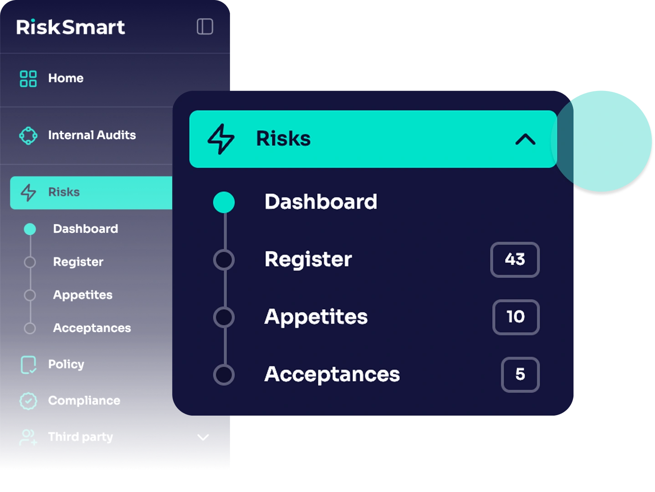The height and width of the screenshot is (492, 655).
Task: Click the sidebar collapse icon beside RiskSmart
Action: click(205, 27)
